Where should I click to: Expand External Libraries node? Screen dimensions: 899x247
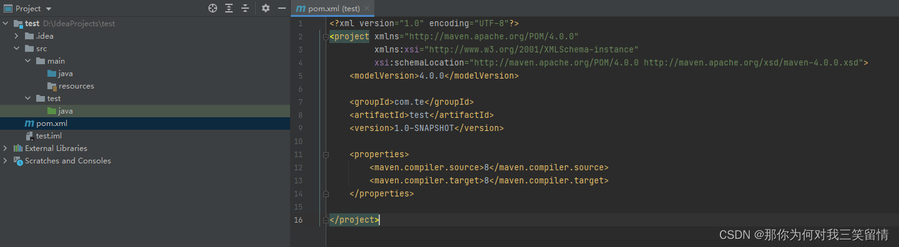[6, 148]
